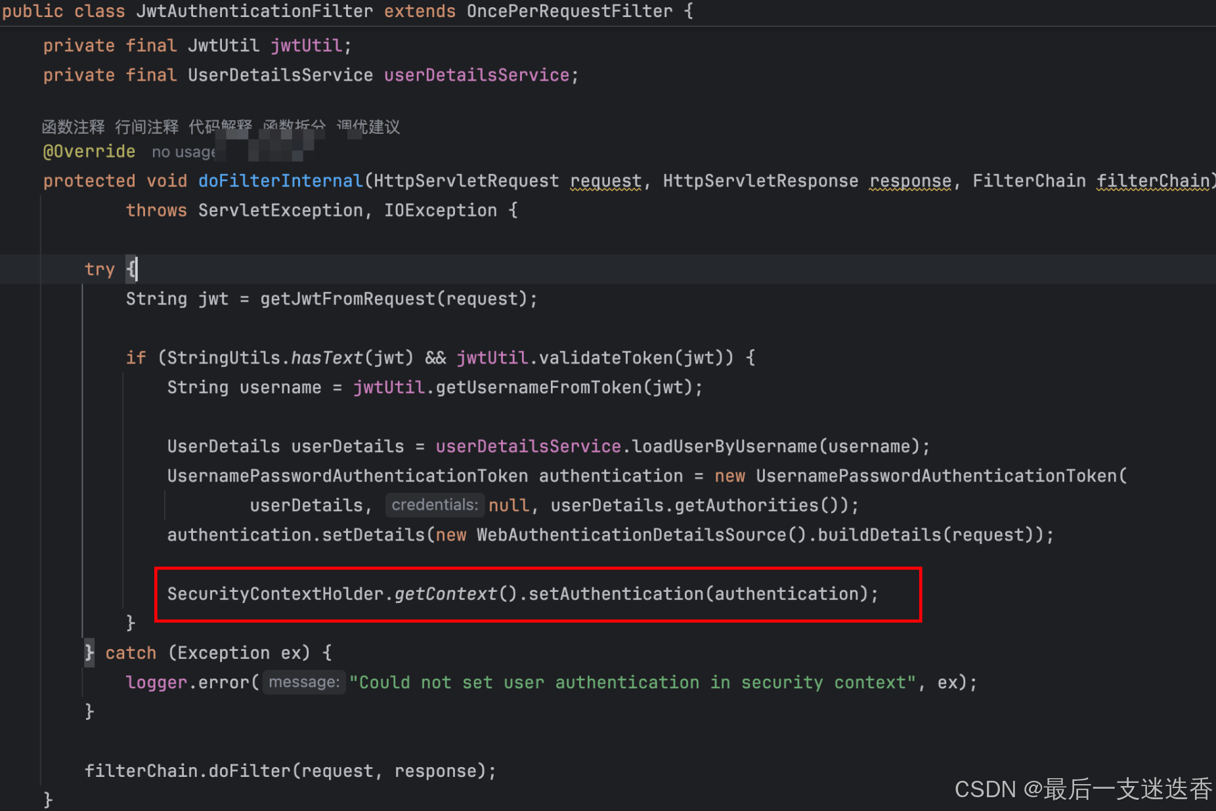Click the credentials: parameter hint

coord(435,505)
